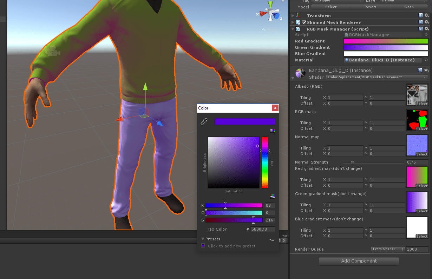The width and height of the screenshot is (432, 279).
Task: Click the eyedropper tool in the Color window
Action: pos(204,121)
